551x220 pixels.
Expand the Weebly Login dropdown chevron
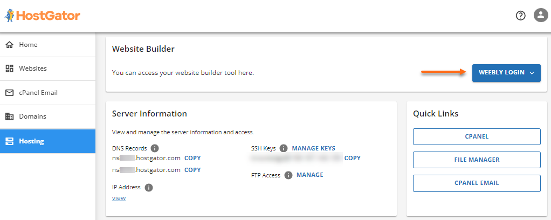tap(532, 73)
